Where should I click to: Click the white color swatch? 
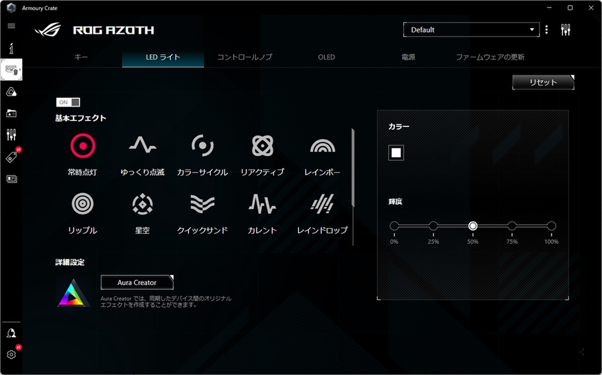tap(396, 153)
